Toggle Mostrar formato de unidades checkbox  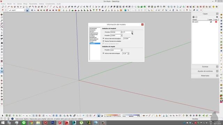pos(103,41)
